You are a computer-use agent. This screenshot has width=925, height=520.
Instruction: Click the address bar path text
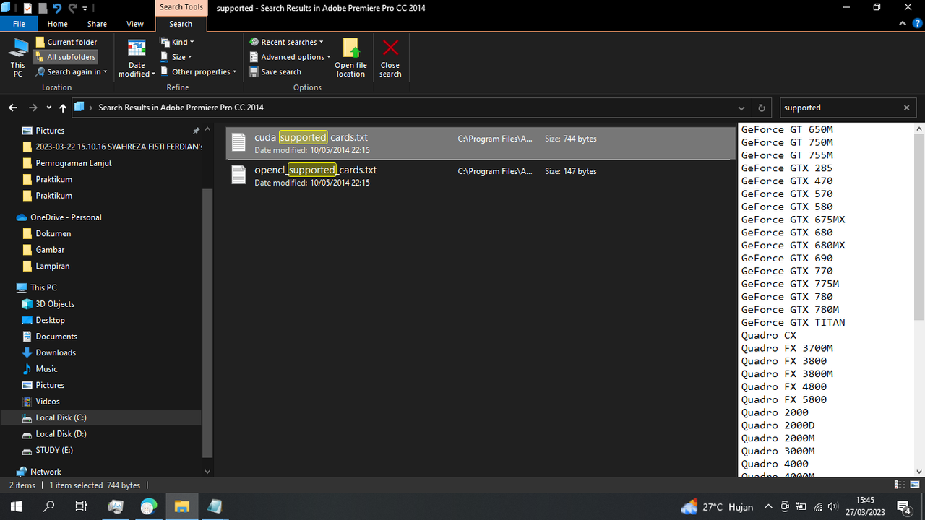[x=181, y=108]
